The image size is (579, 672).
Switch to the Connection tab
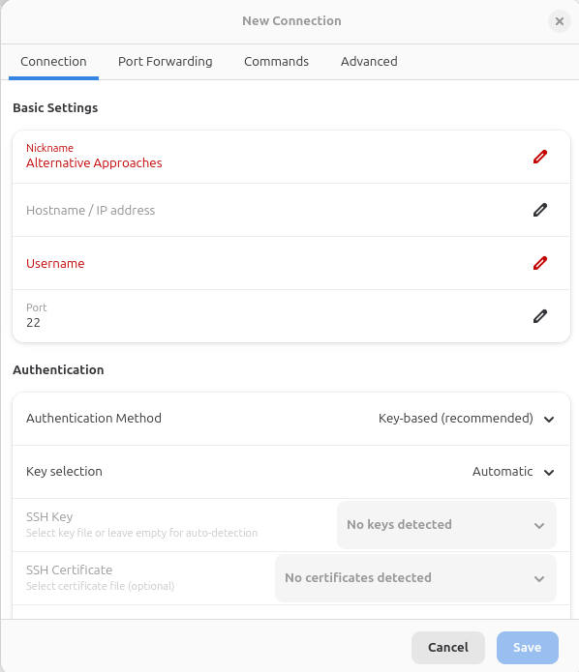click(x=53, y=62)
